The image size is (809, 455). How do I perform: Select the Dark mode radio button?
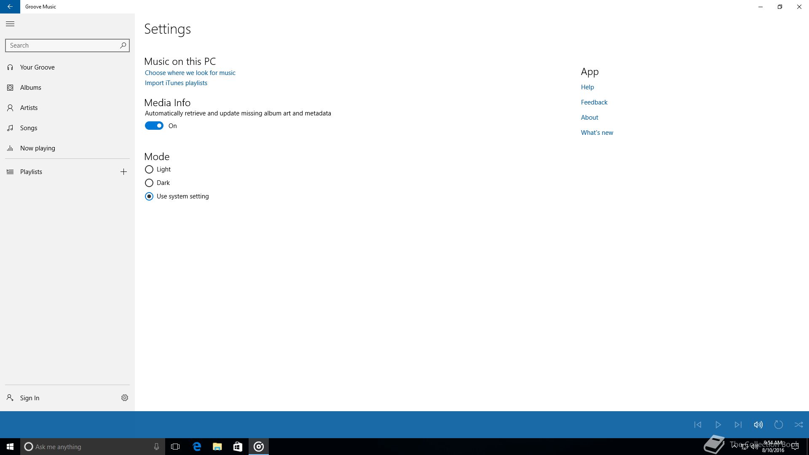(149, 183)
